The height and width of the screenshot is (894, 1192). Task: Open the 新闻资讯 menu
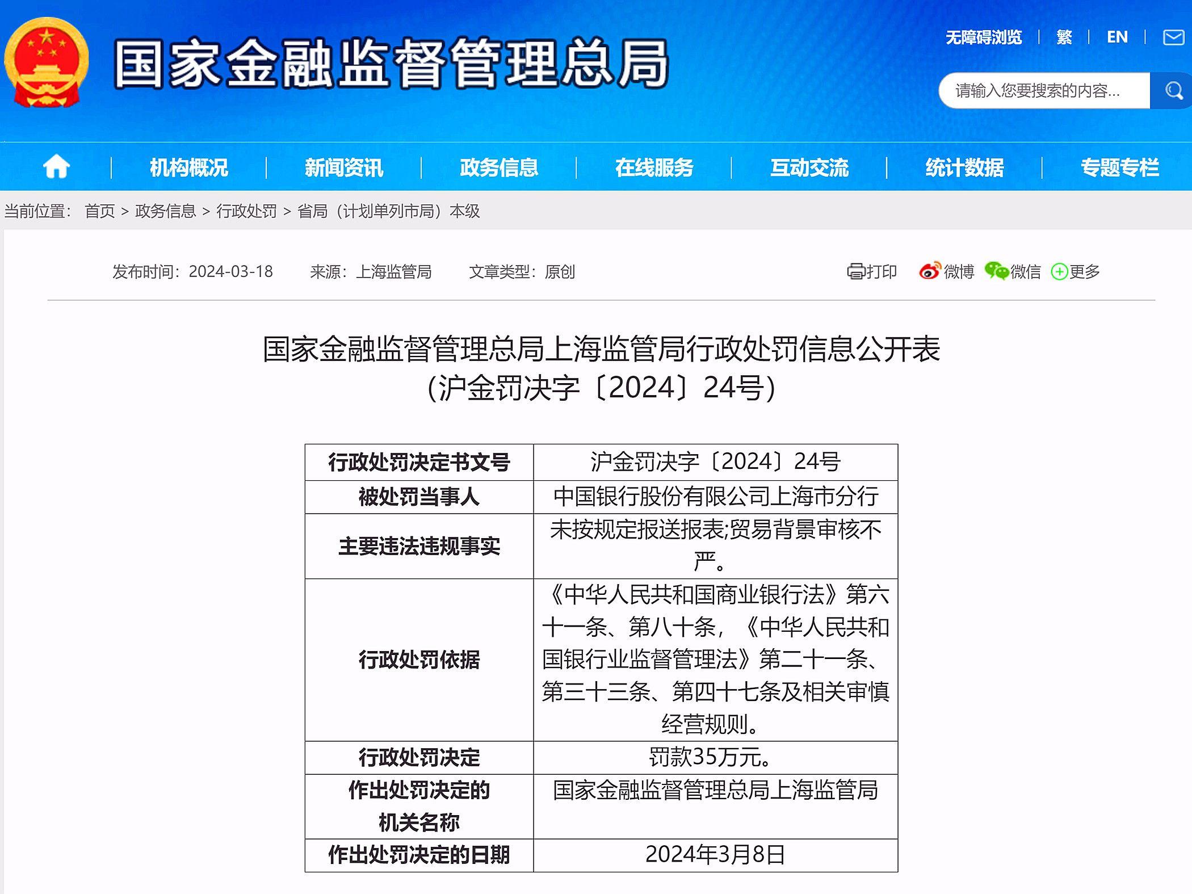344,167
